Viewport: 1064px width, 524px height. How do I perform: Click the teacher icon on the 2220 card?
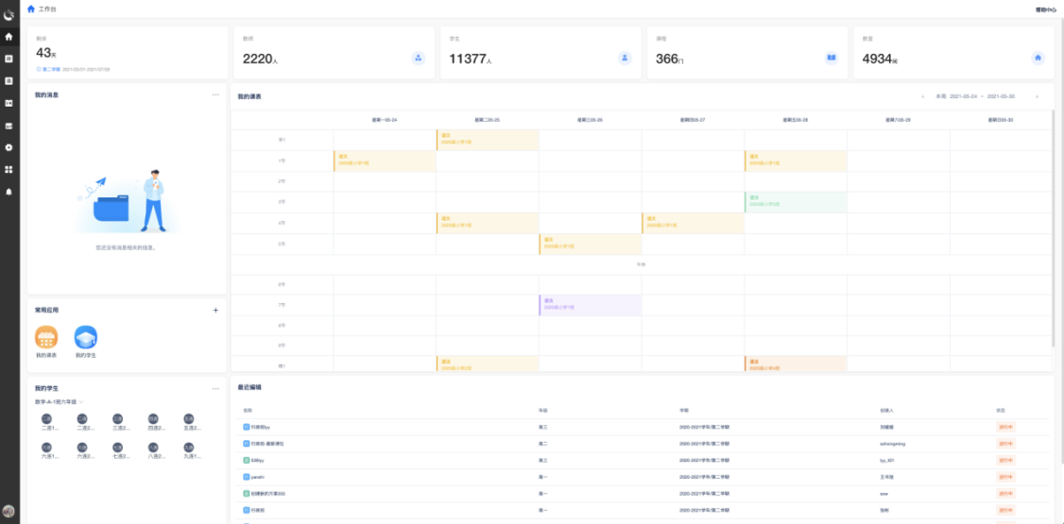tap(418, 58)
